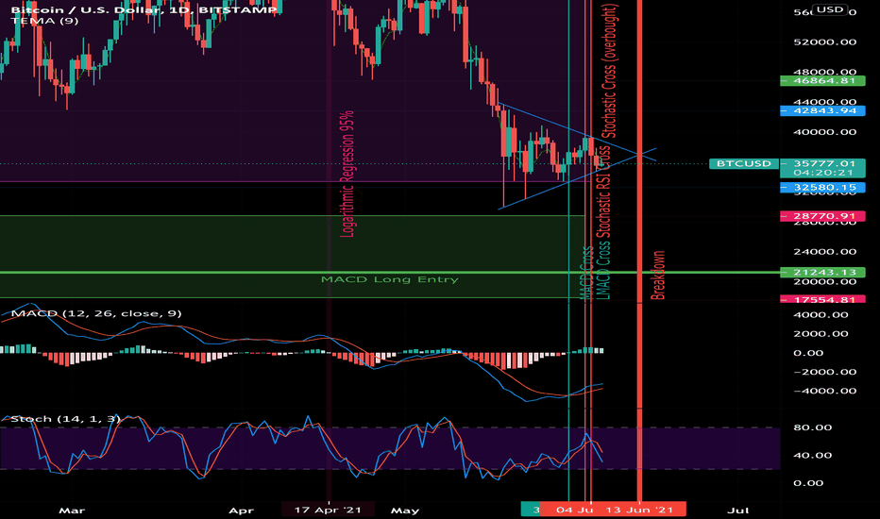Select the TEMA (9) indicator label

[x=45, y=21]
